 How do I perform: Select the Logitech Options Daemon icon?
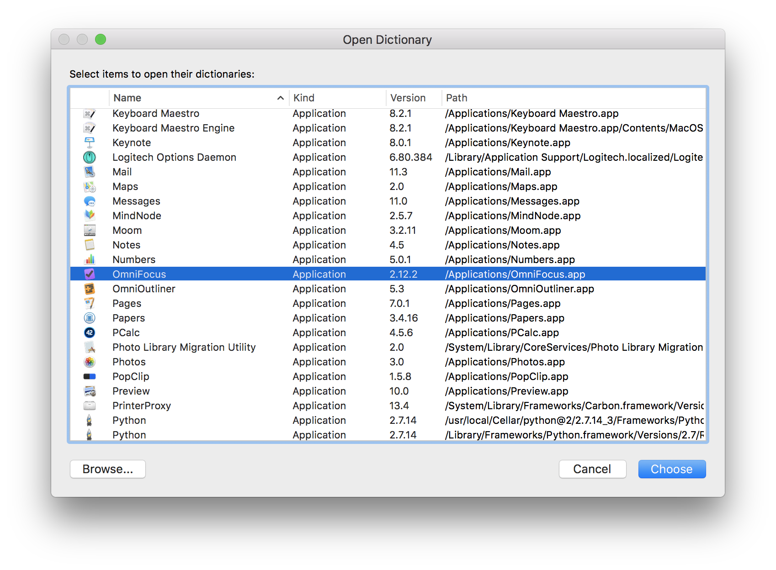(90, 158)
